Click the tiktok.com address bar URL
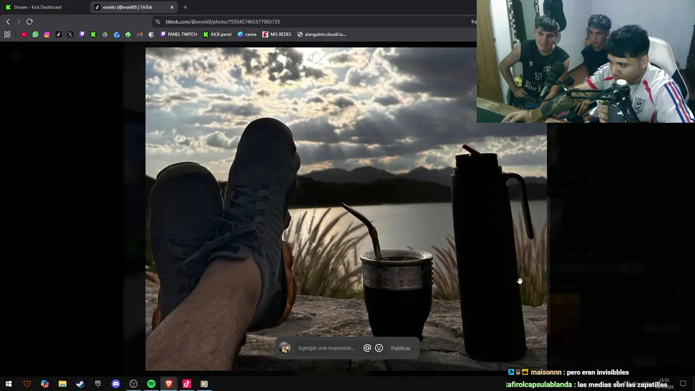This screenshot has width=695, height=391. pyautogui.click(x=223, y=22)
